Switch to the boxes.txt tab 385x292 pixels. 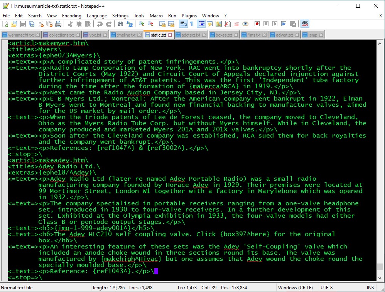point(224,35)
